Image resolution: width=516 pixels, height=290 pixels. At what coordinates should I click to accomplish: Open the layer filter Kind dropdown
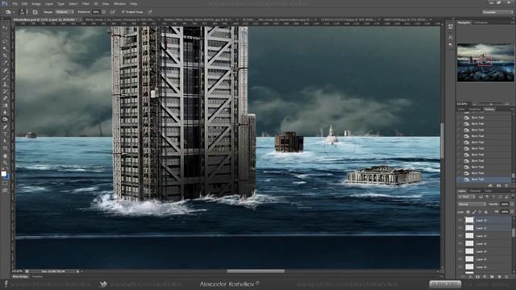click(466, 197)
